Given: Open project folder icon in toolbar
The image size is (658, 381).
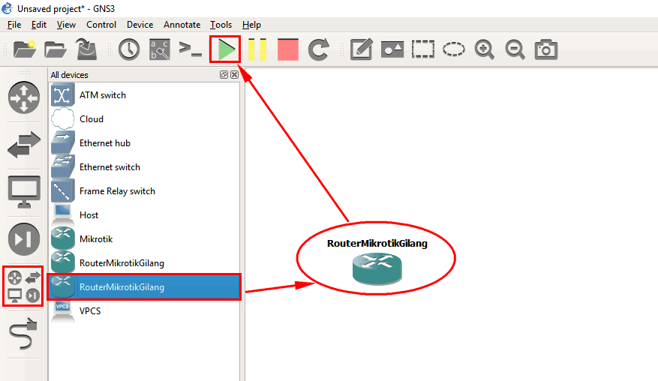Looking at the screenshot, I should (x=55, y=49).
